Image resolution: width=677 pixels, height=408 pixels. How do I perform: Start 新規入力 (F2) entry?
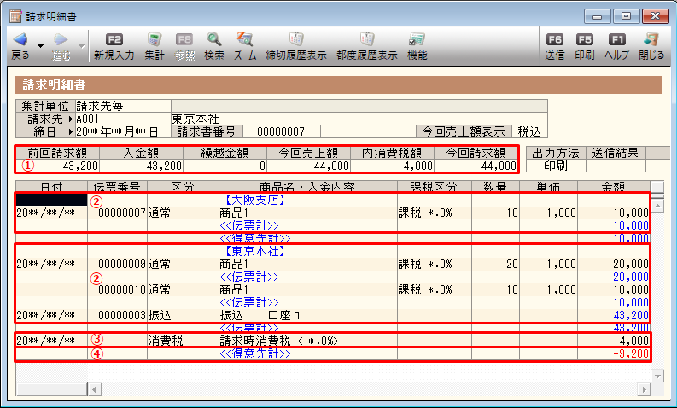[x=114, y=47]
